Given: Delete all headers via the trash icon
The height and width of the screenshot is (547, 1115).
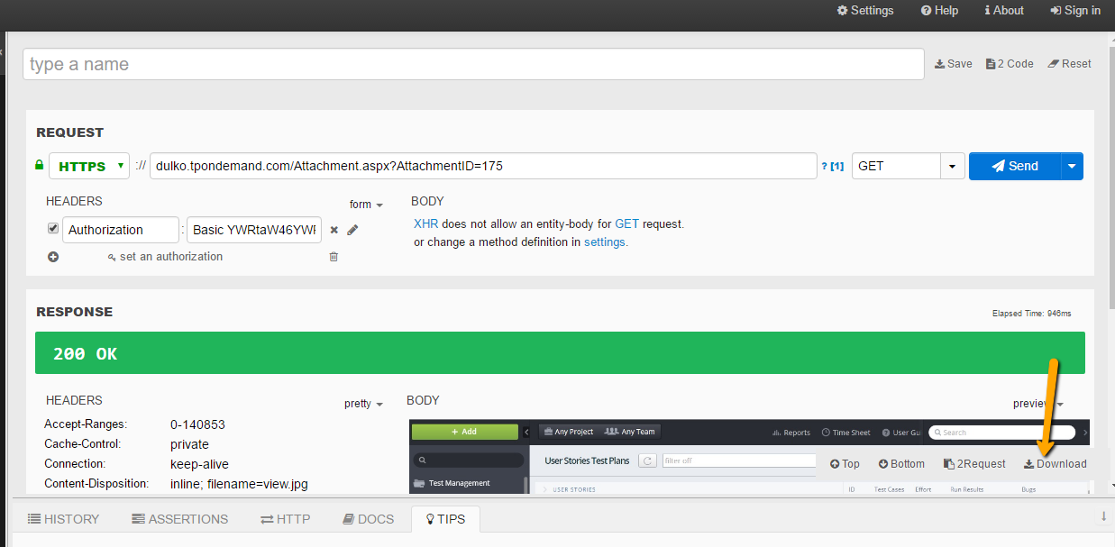Looking at the screenshot, I should 333,257.
